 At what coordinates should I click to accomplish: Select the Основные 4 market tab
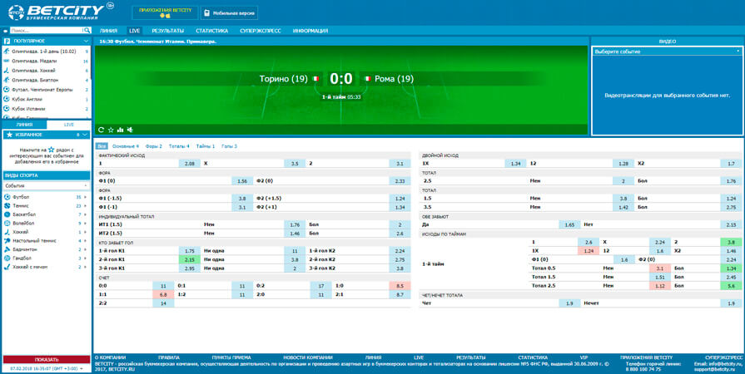pos(126,146)
